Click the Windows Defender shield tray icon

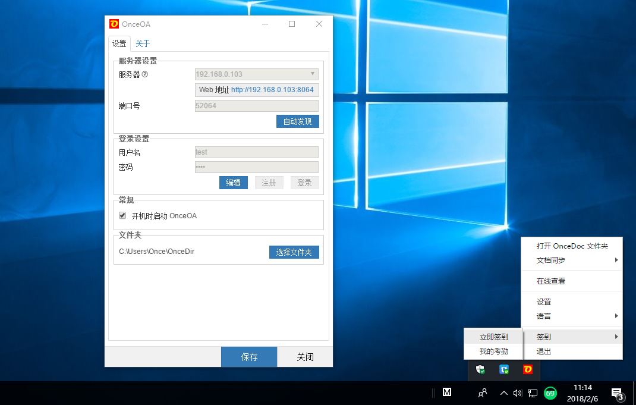tap(480, 369)
